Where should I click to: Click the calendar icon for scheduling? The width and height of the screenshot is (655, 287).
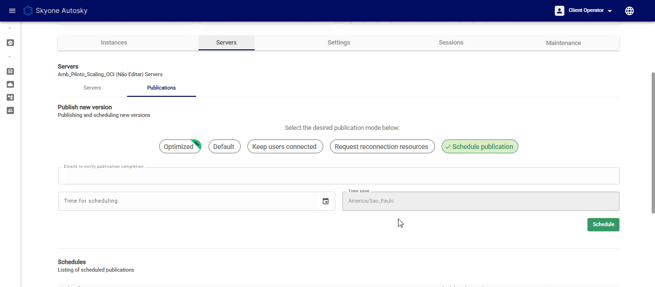point(326,201)
